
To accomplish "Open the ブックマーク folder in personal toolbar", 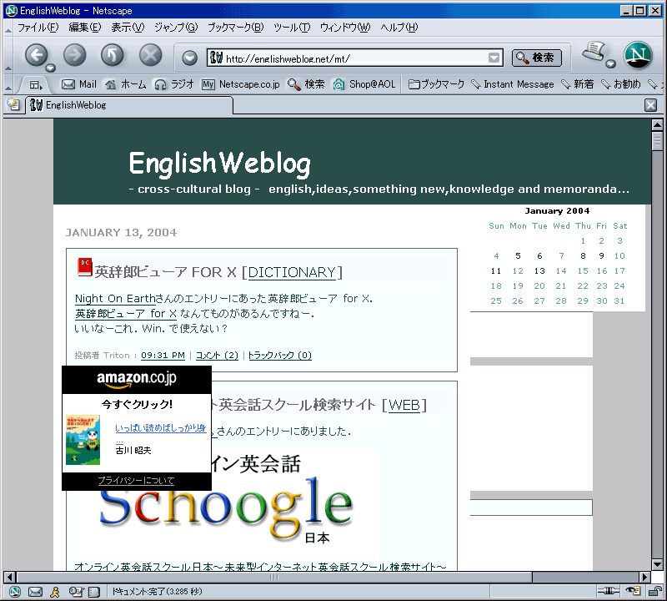I will click(x=436, y=84).
